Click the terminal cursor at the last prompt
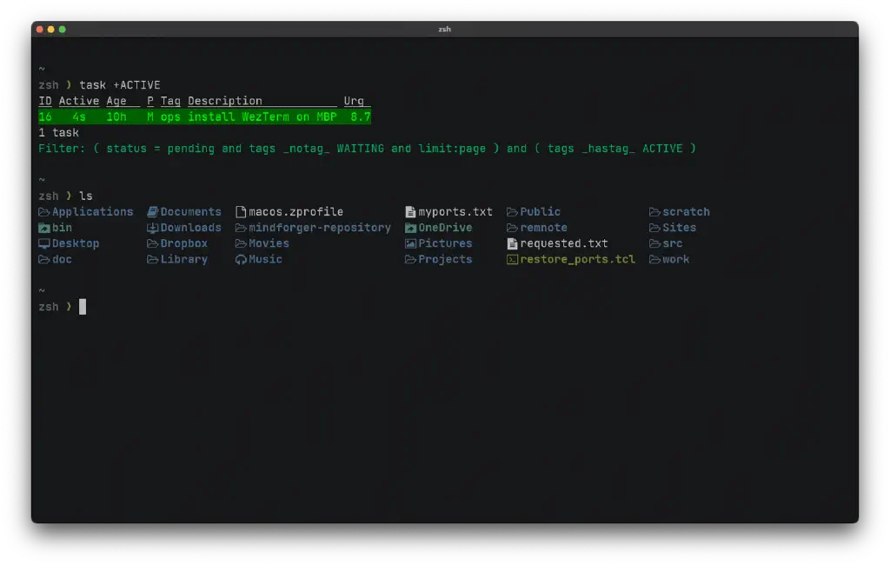Image resolution: width=890 pixels, height=565 pixels. [x=83, y=307]
